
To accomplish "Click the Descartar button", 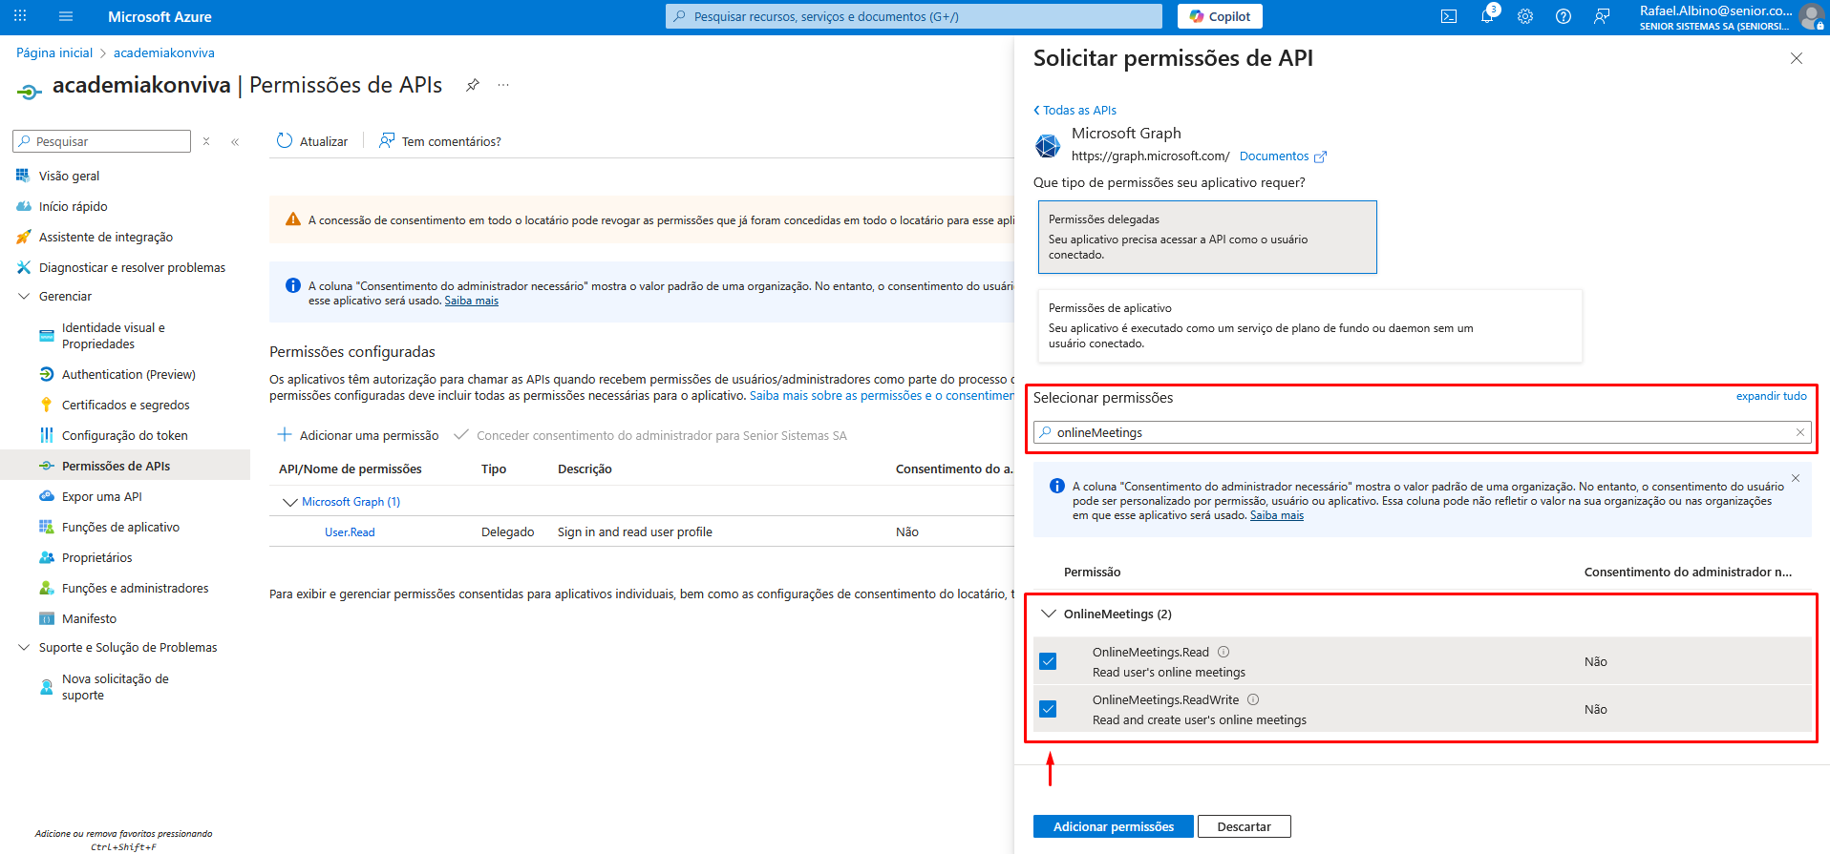I will point(1244,826).
